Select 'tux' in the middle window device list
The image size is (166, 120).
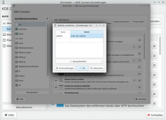(x=31, y=24)
